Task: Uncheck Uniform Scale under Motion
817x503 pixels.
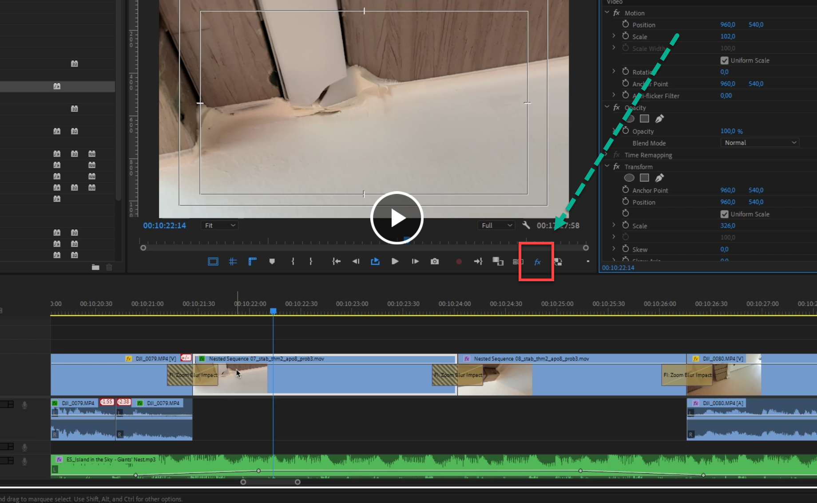Action: 724,60
